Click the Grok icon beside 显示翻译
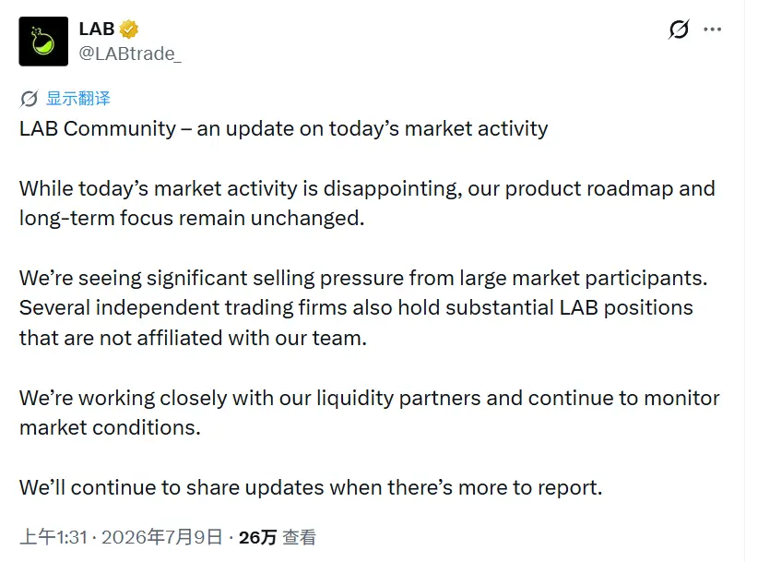The image size is (758, 562). (29, 99)
